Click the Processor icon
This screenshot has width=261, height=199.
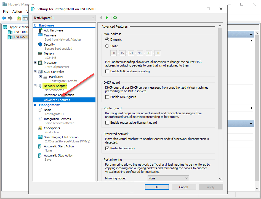pos(40,63)
